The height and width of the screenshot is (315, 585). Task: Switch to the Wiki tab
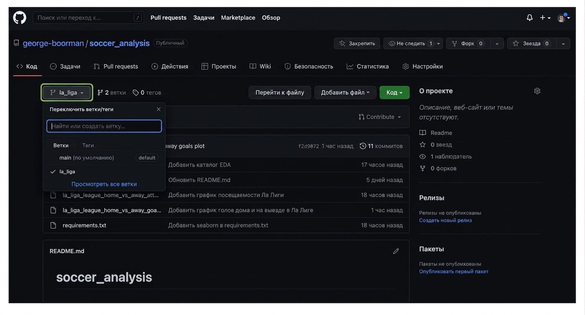(x=260, y=66)
